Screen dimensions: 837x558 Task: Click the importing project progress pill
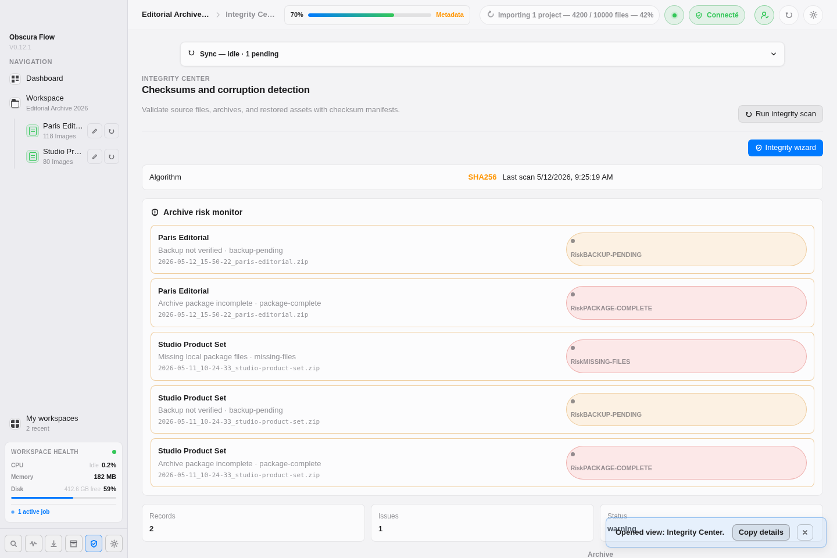pos(570,15)
